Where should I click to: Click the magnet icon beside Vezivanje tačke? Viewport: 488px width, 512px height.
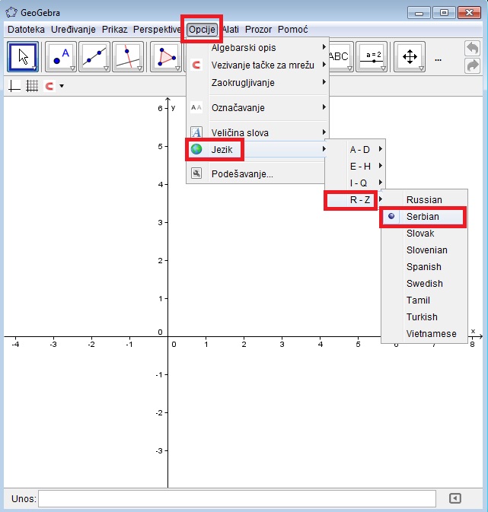[196, 65]
